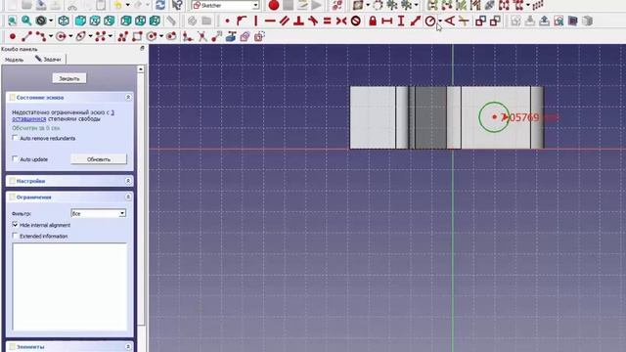Image resolution: width=626 pixels, height=352 pixels.
Task: Apply Block constraint
Action: [356, 21]
